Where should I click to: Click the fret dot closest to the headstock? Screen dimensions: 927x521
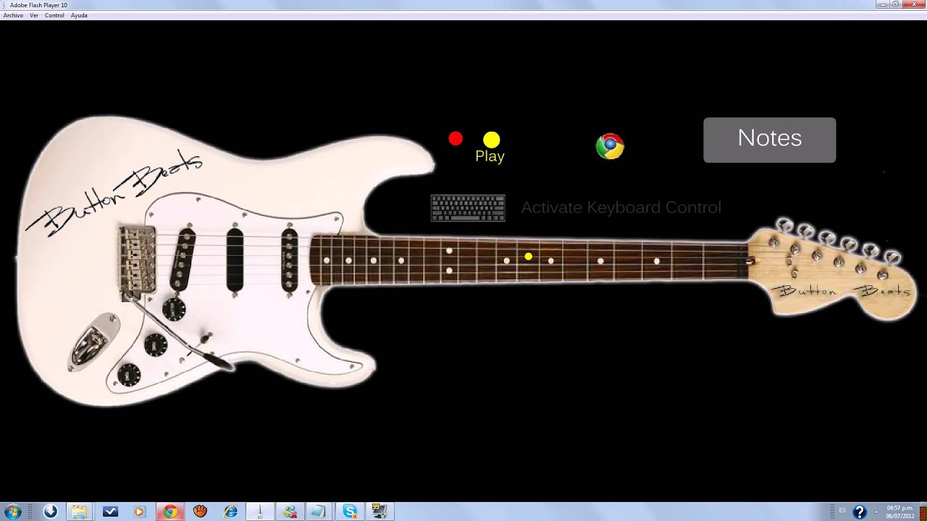657,261
